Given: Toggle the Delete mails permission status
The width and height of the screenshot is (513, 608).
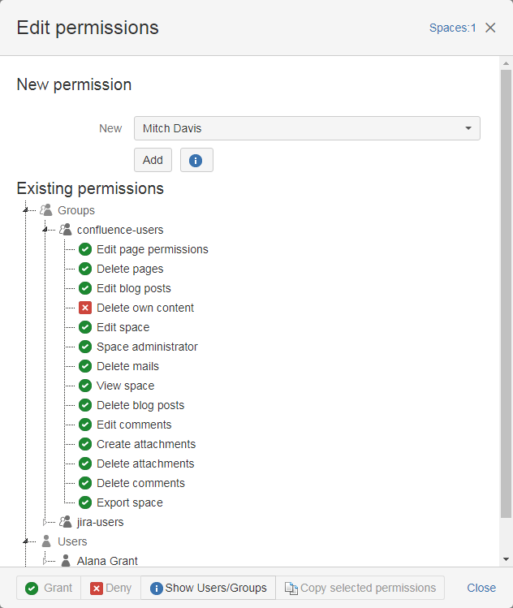Looking at the screenshot, I should 85,366.
